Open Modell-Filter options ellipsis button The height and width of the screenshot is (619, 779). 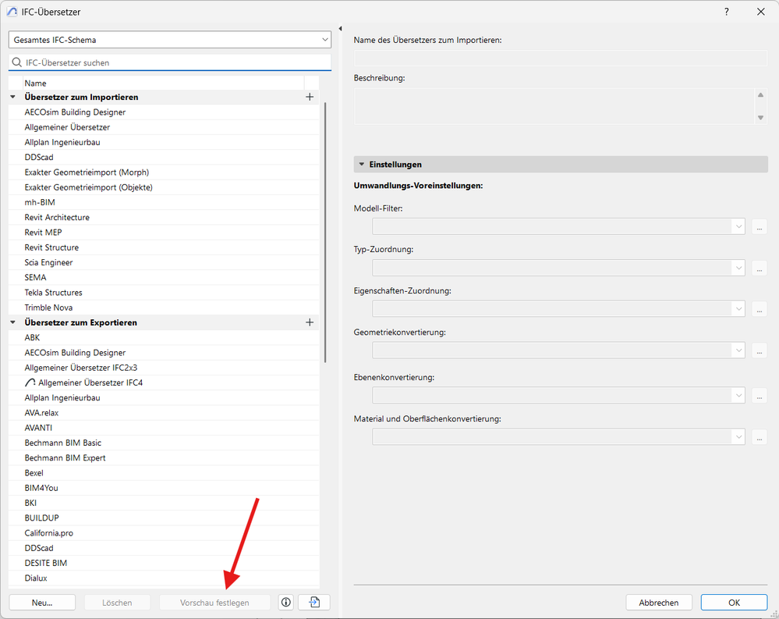[760, 226]
